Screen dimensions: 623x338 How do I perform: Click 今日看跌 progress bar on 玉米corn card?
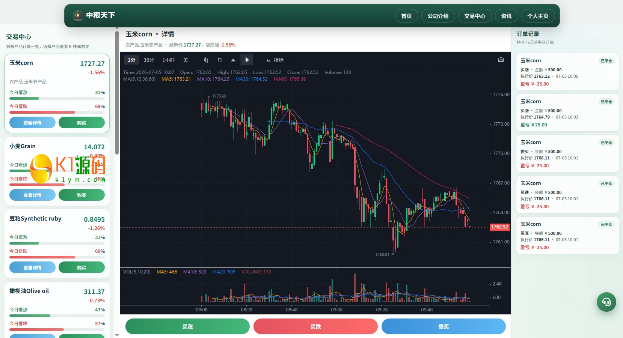57,113
